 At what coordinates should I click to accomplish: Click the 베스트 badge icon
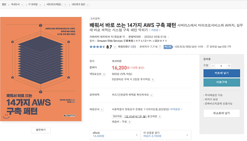pos(168,47)
